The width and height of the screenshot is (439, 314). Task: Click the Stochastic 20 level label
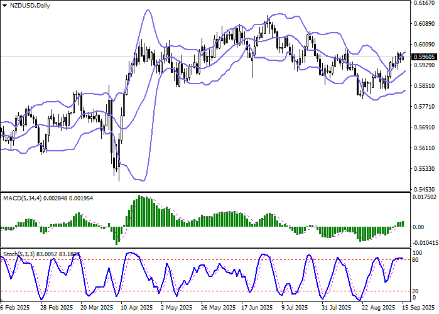coord(415,291)
